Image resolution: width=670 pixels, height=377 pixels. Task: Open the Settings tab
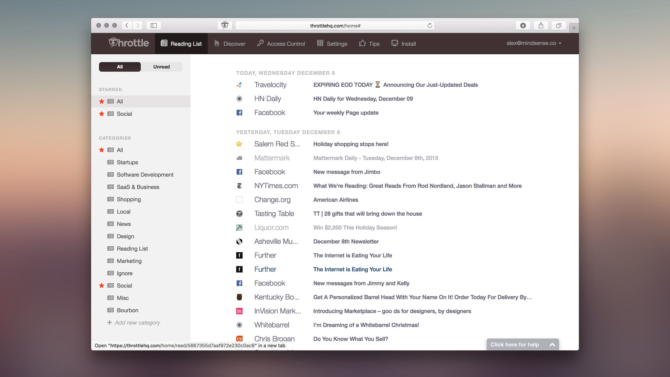coord(332,43)
